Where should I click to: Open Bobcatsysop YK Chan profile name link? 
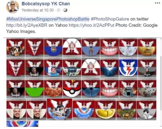[x=46, y=4]
